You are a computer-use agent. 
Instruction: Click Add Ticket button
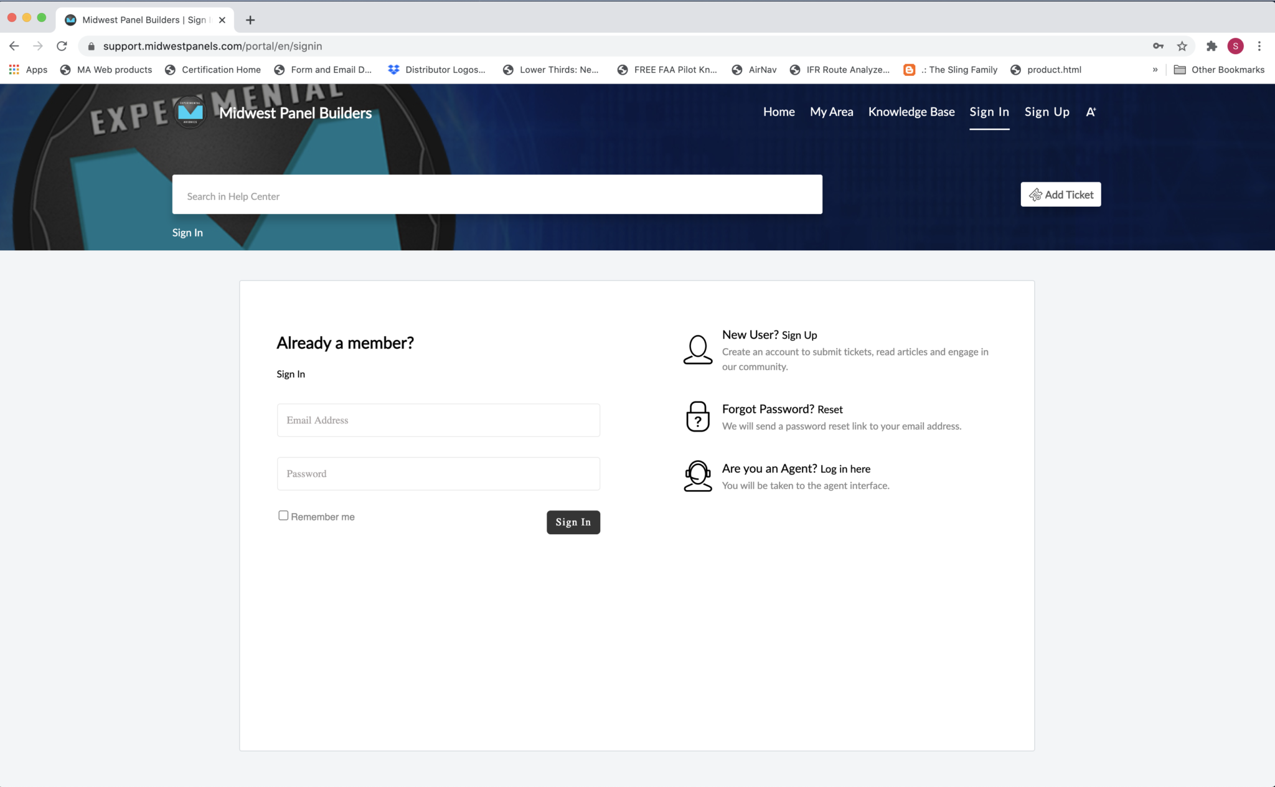click(x=1060, y=195)
